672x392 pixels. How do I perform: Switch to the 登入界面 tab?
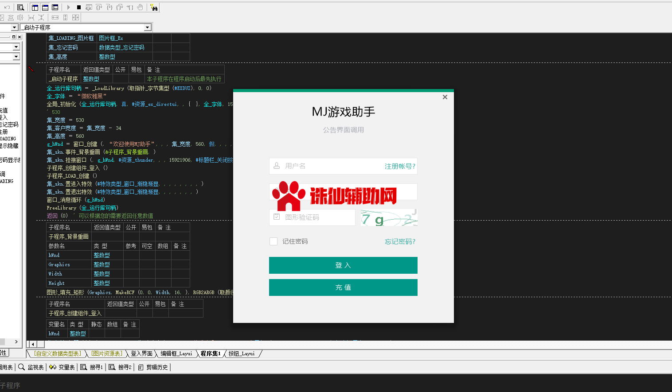141,353
